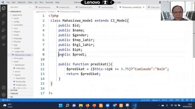Open the File menu
The image size is (195, 109).
coord(8,2)
